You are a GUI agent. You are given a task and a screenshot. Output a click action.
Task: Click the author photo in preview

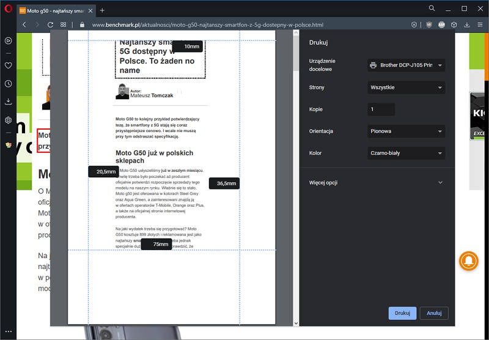tap(122, 91)
